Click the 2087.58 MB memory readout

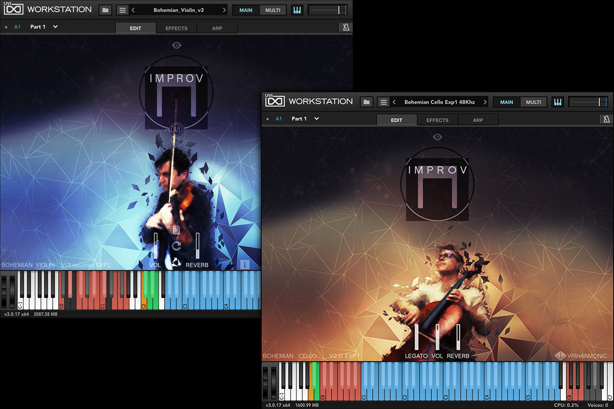tap(46, 314)
